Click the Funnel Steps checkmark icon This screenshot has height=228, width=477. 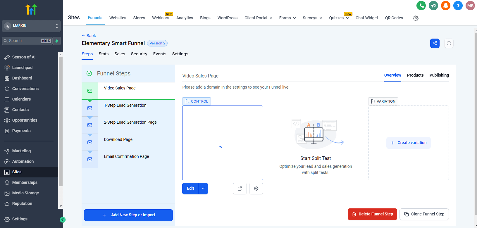tap(89, 73)
